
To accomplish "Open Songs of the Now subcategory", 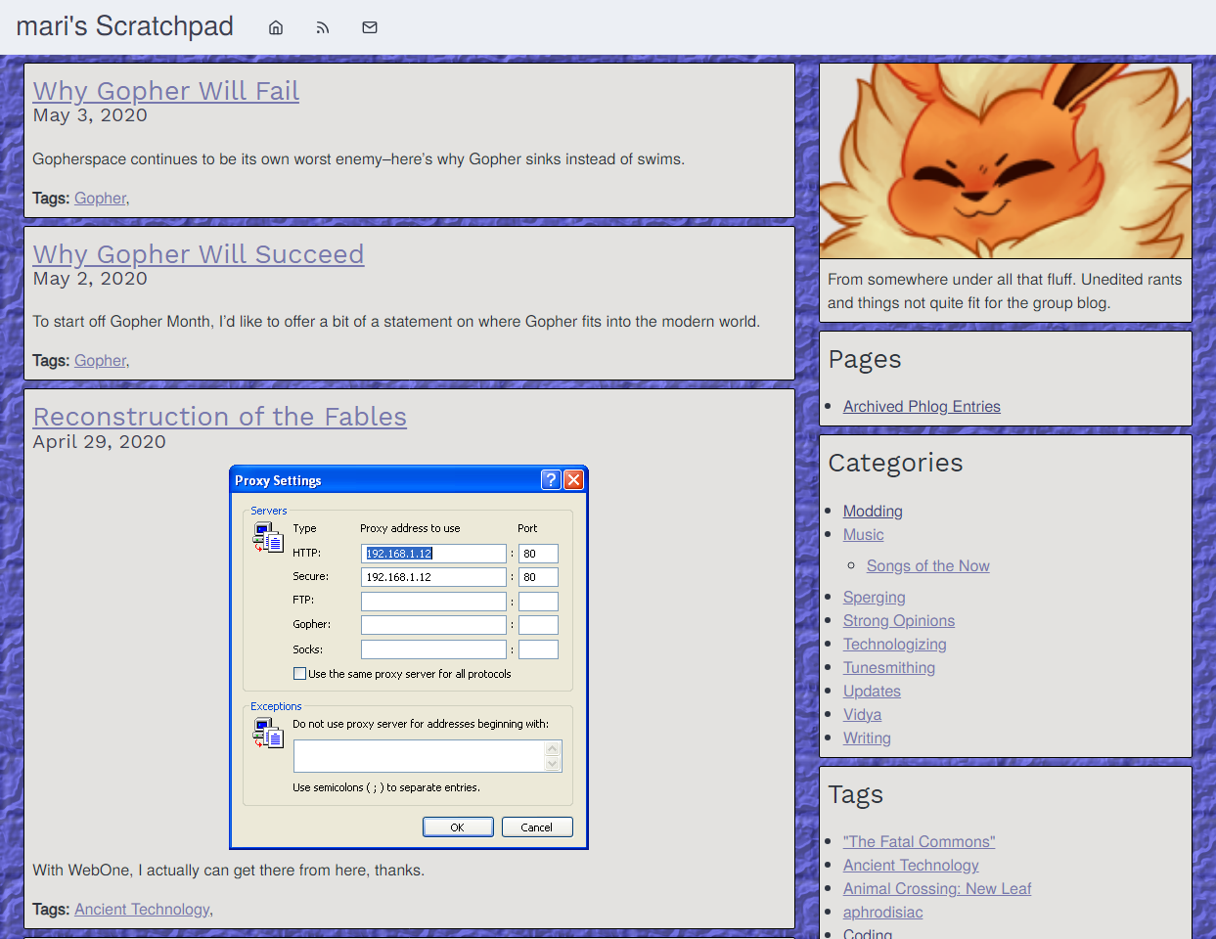I will pyautogui.click(x=927, y=566).
